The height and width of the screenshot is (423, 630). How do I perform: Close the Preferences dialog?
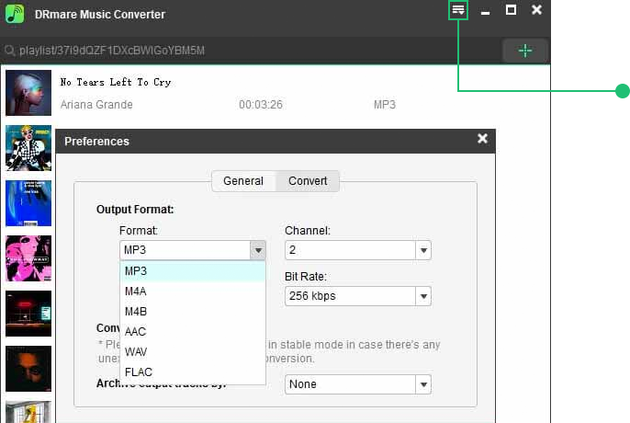(x=482, y=139)
